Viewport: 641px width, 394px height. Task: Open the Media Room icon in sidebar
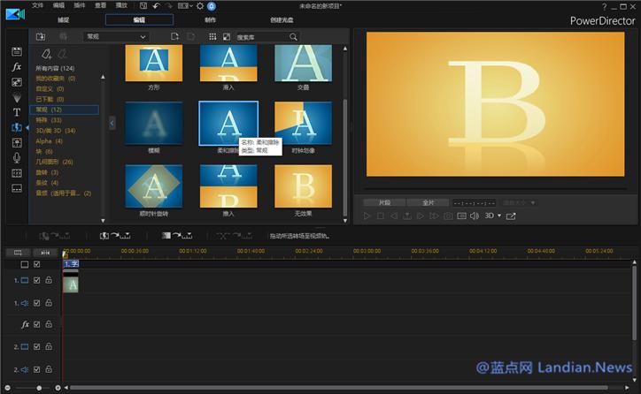click(x=16, y=52)
